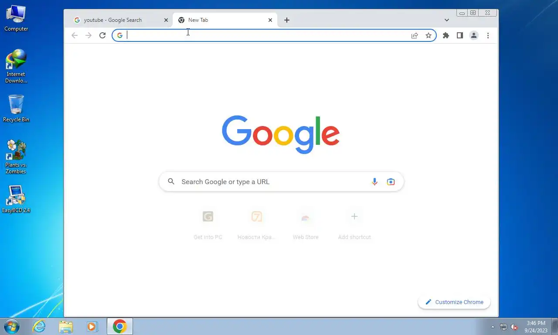Select Plants vs. Zombies desktop icon
The width and height of the screenshot is (558, 335).
click(x=16, y=157)
